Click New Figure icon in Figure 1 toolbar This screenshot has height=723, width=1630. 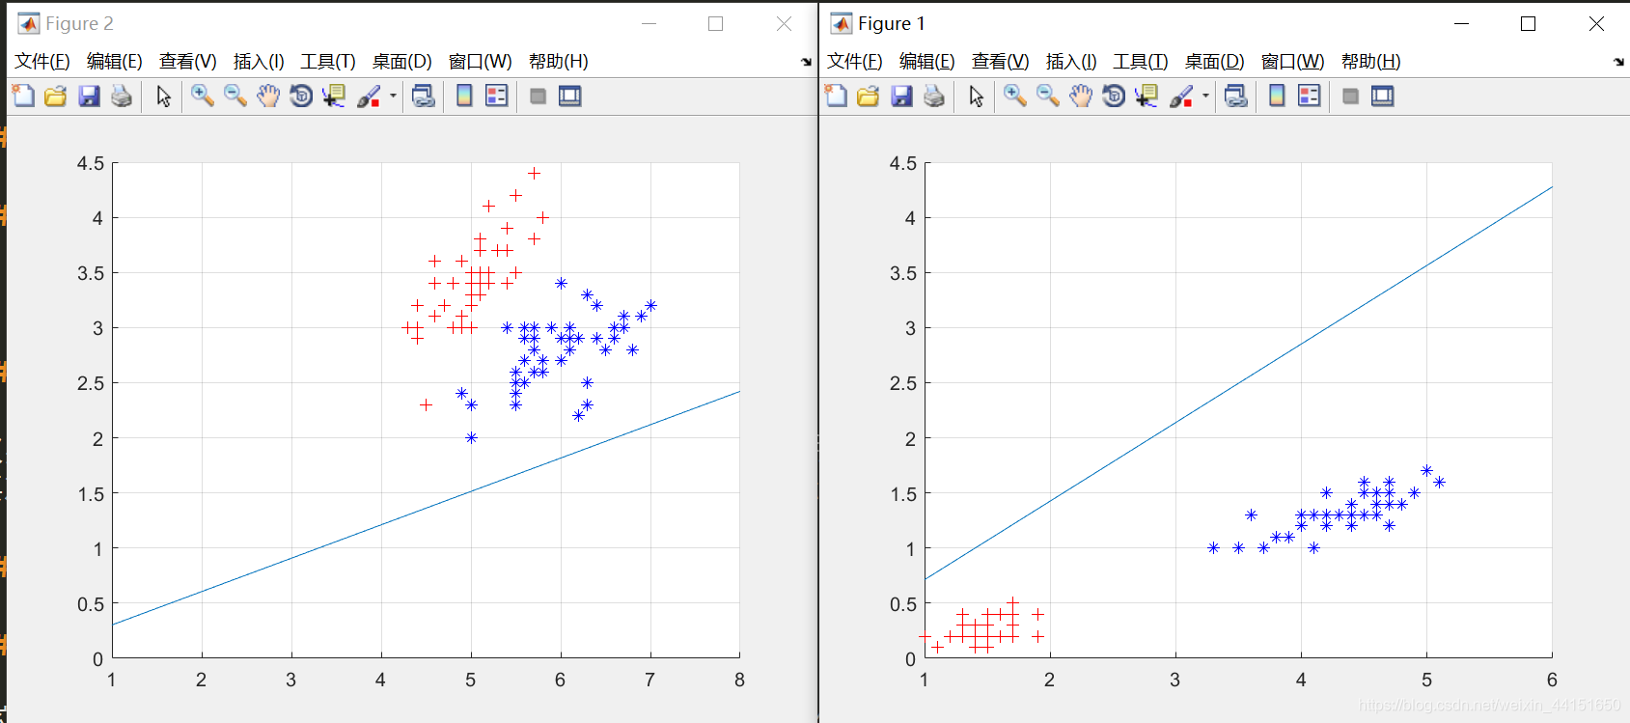coord(836,96)
